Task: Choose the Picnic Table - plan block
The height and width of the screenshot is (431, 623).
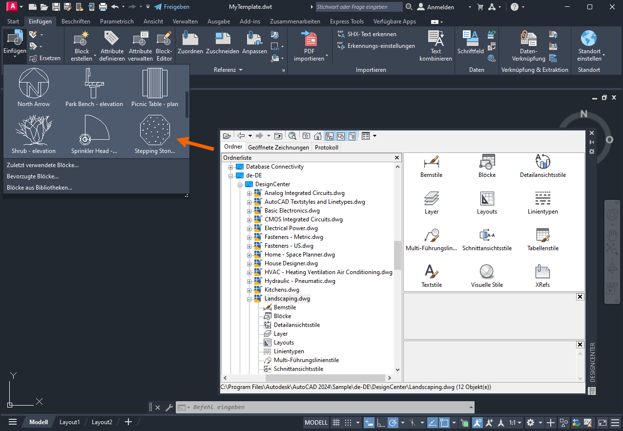Action: coord(155,87)
